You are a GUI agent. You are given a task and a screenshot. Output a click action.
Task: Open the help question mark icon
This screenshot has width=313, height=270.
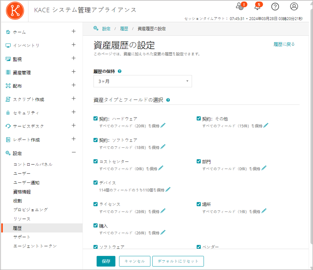275,7
